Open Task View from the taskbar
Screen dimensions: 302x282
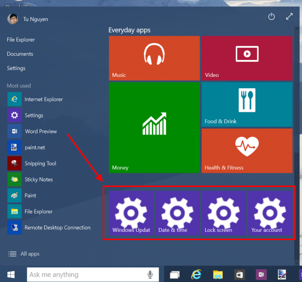click(x=175, y=275)
